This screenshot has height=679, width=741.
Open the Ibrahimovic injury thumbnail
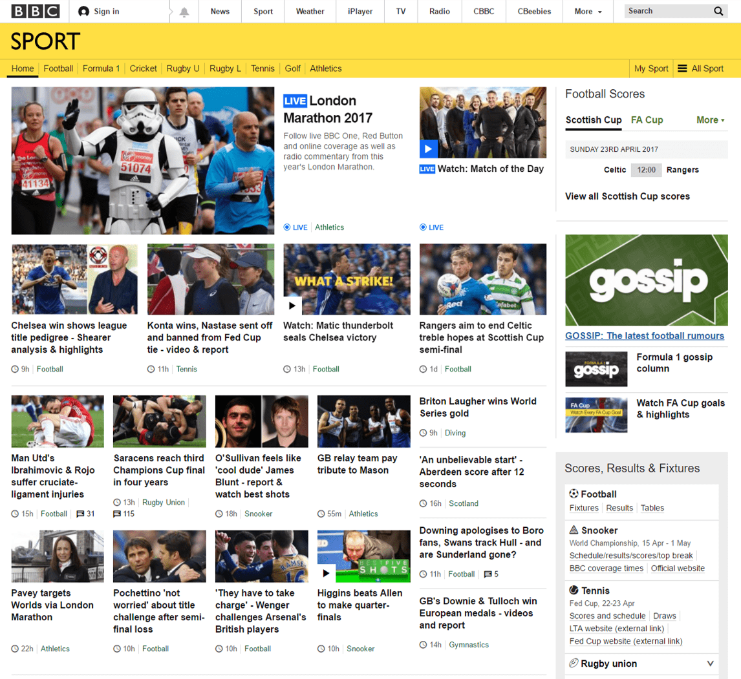point(58,421)
